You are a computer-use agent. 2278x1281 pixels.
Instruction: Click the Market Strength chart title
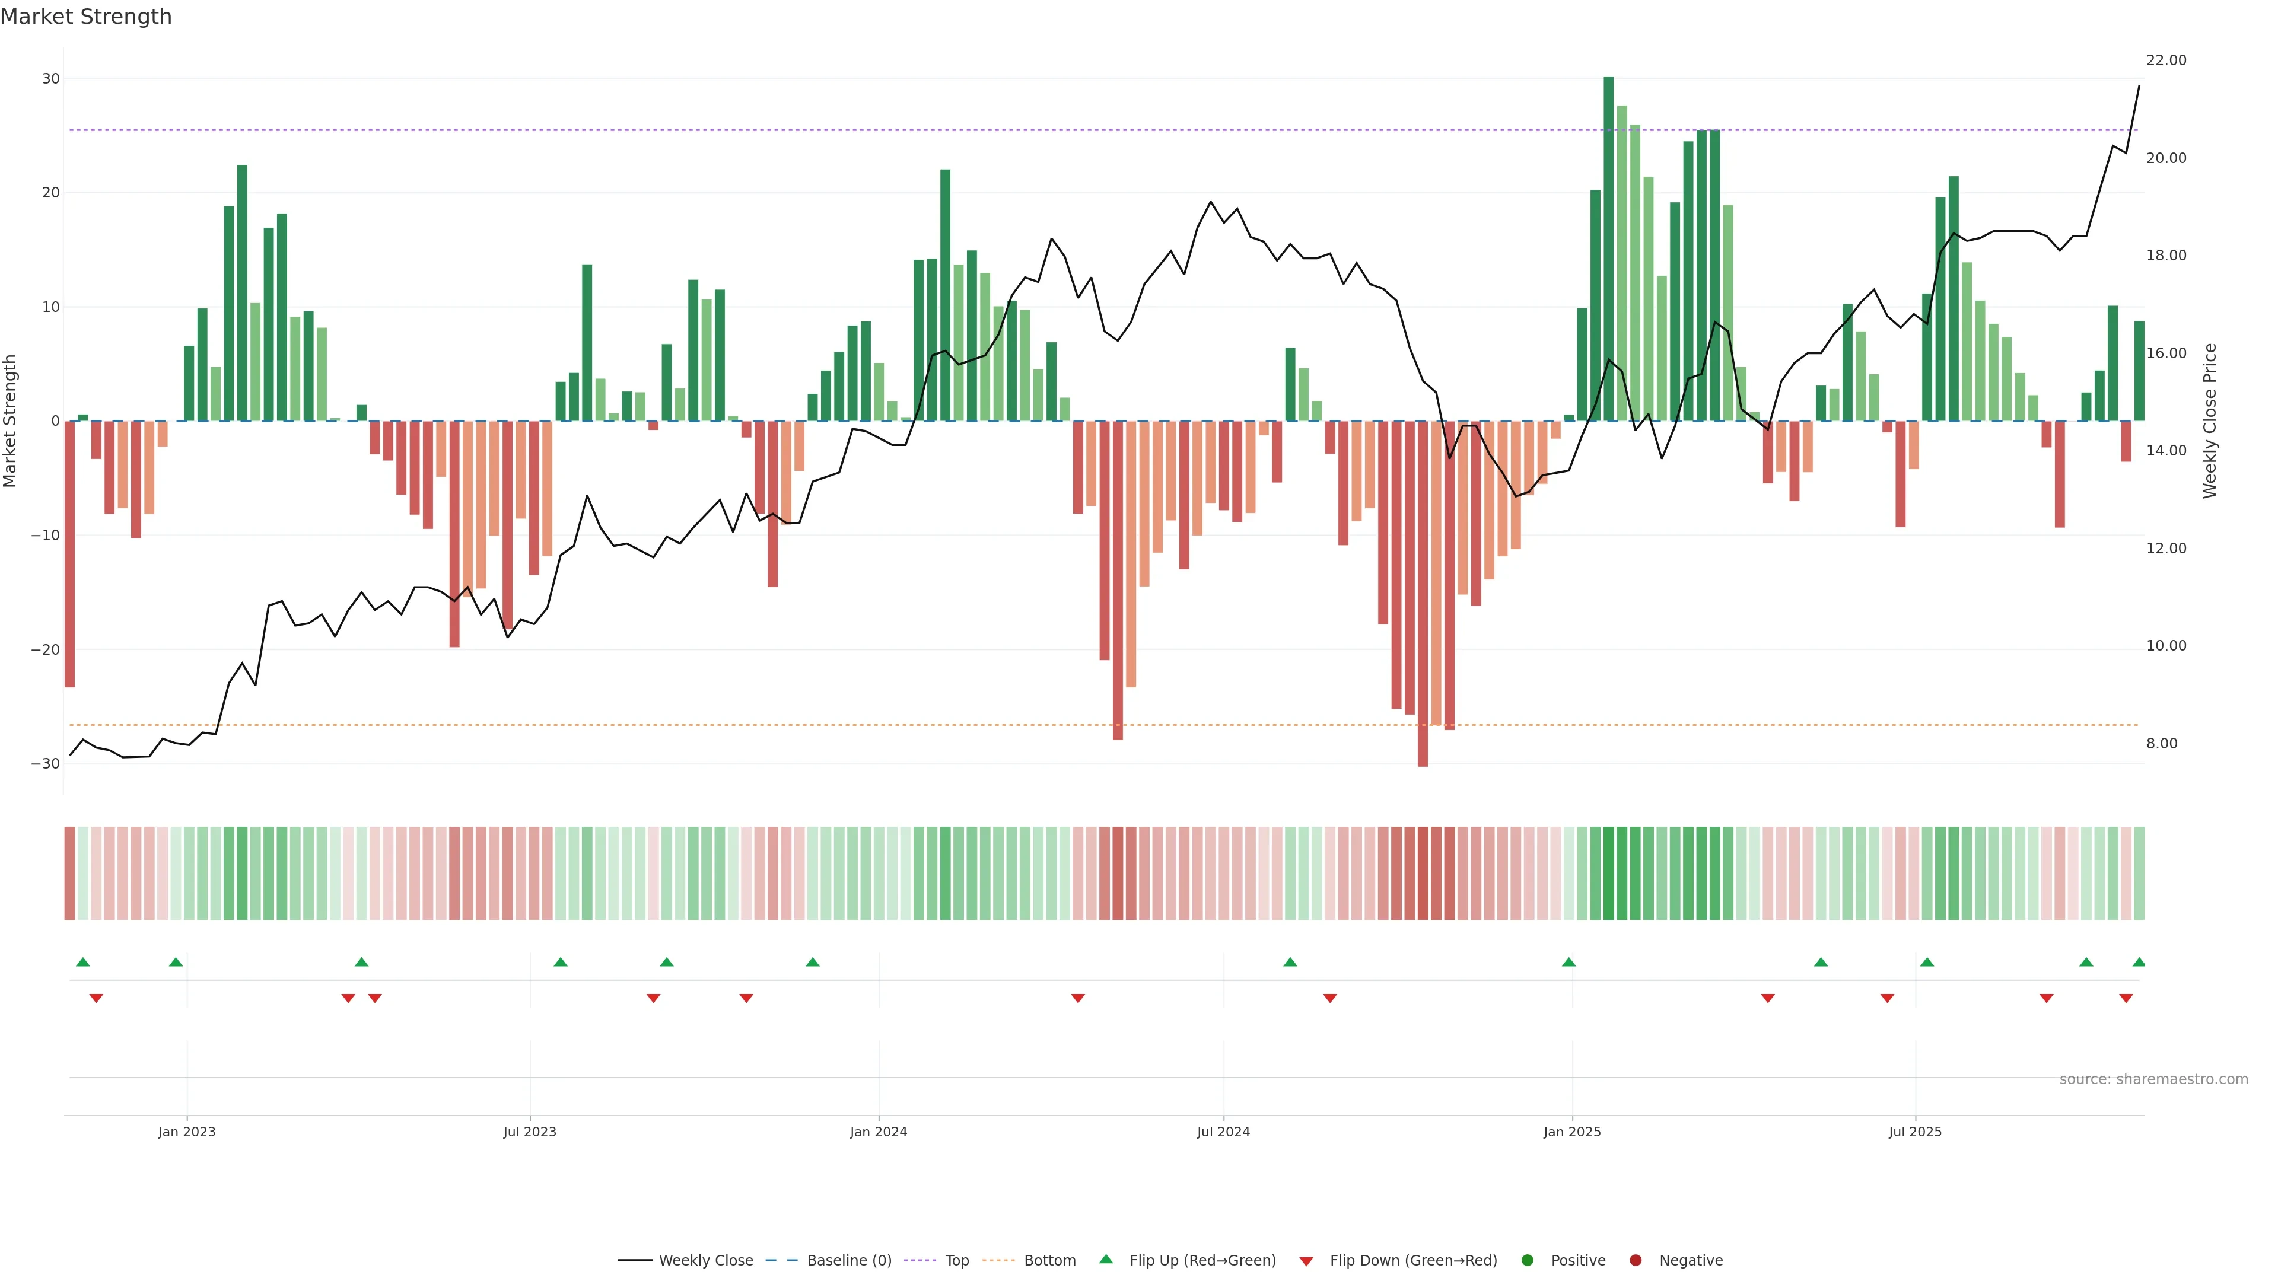coord(86,17)
